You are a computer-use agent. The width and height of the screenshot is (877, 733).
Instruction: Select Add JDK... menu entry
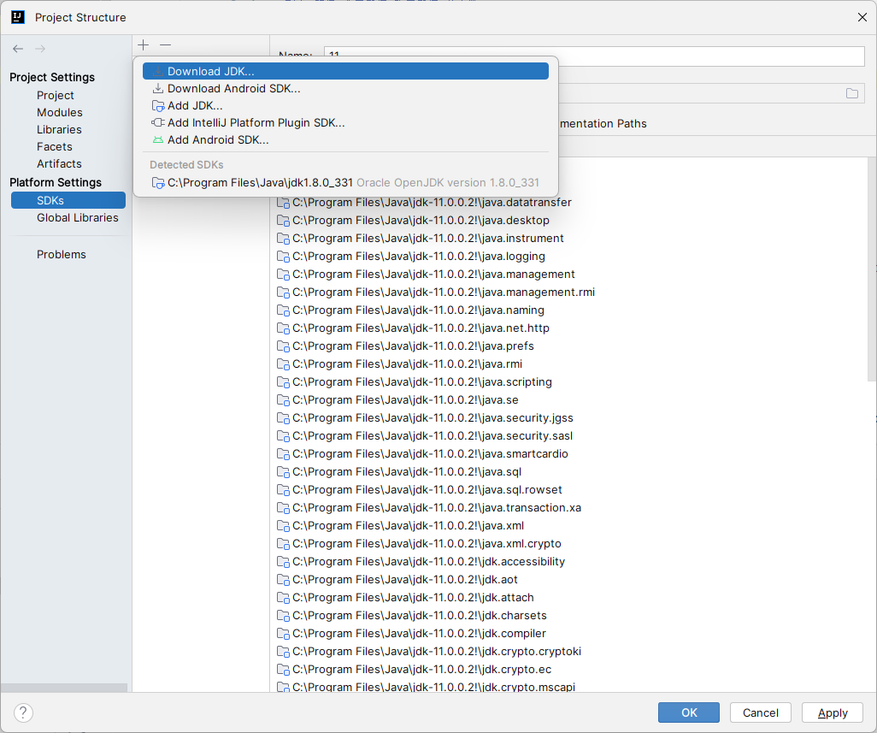[345, 105]
